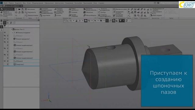Open the tree panel settings gear
The width and height of the screenshot is (195, 110).
[38, 20]
